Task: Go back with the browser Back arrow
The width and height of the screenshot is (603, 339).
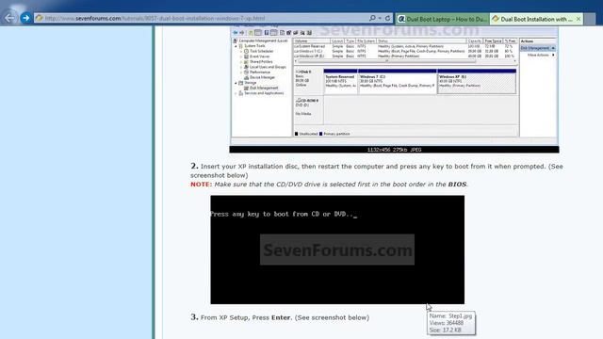Action: point(9,18)
